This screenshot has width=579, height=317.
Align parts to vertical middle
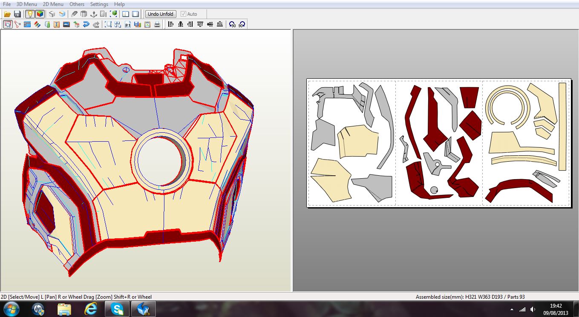click(x=210, y=24)
